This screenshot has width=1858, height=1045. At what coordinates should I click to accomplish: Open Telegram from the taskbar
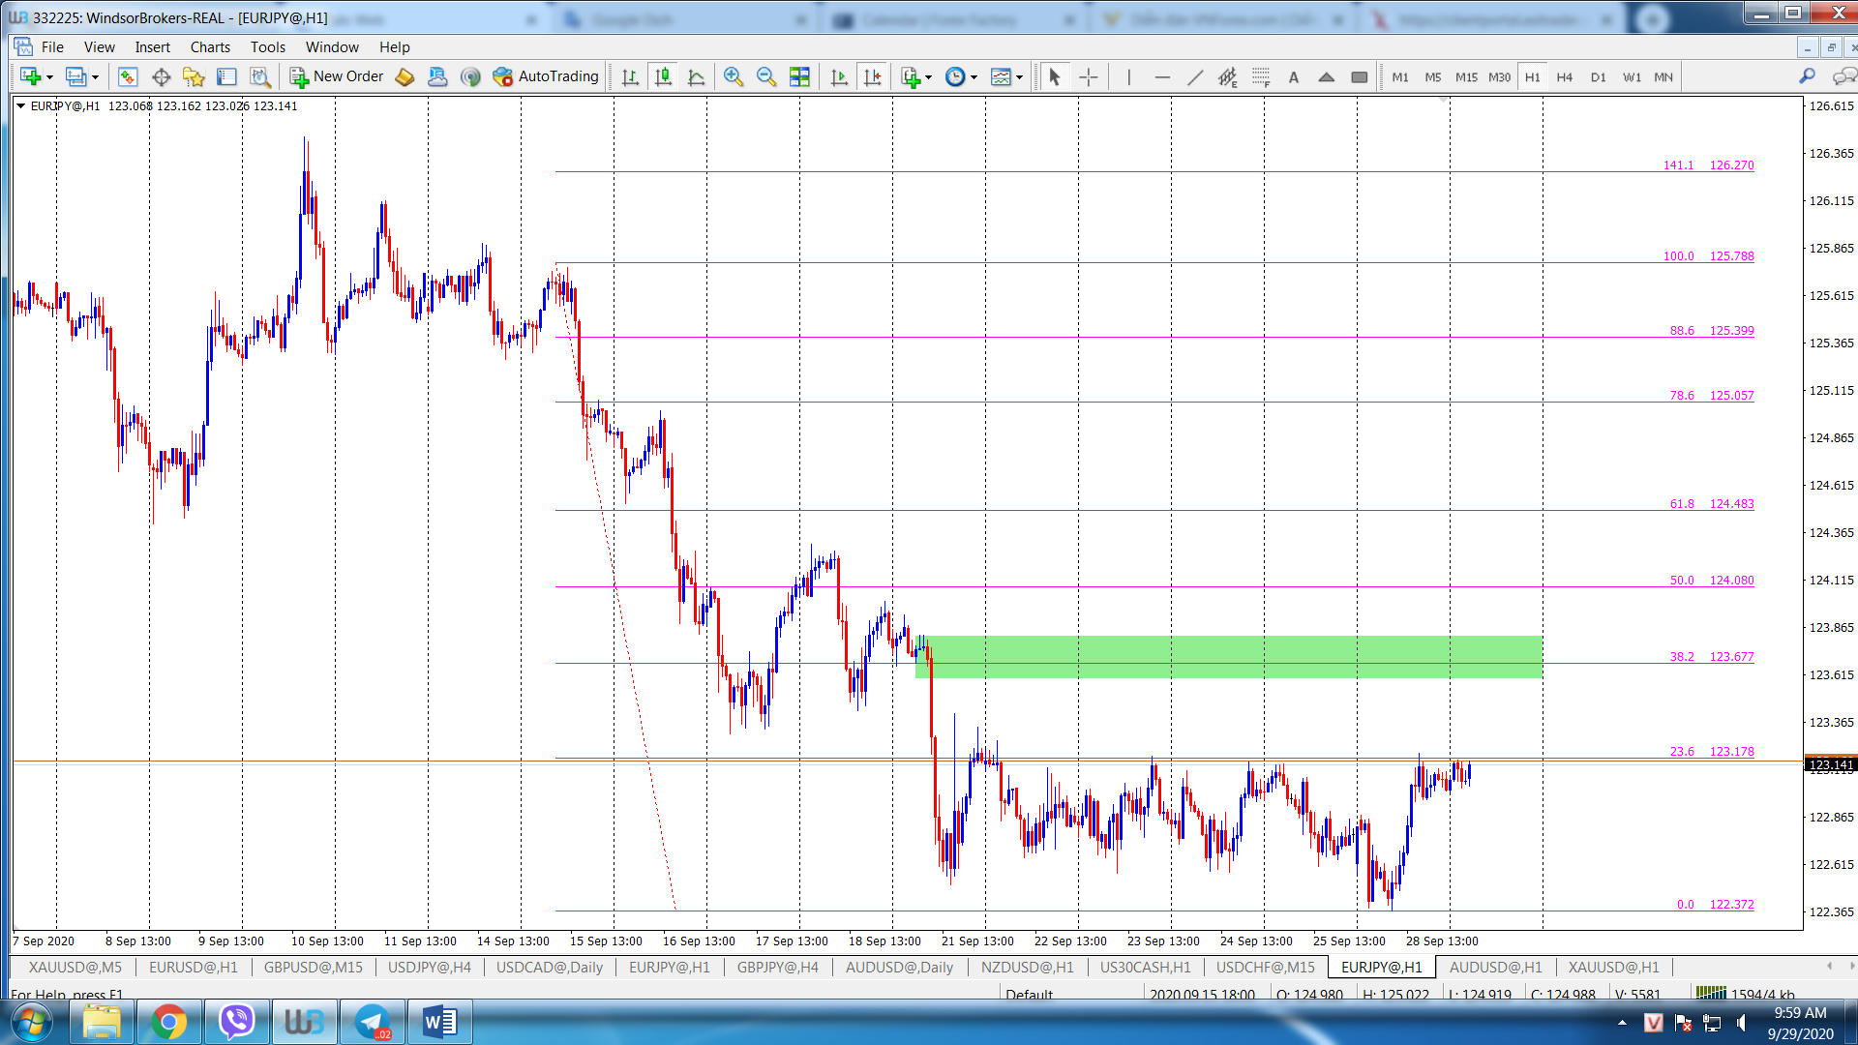point(372,1022)
